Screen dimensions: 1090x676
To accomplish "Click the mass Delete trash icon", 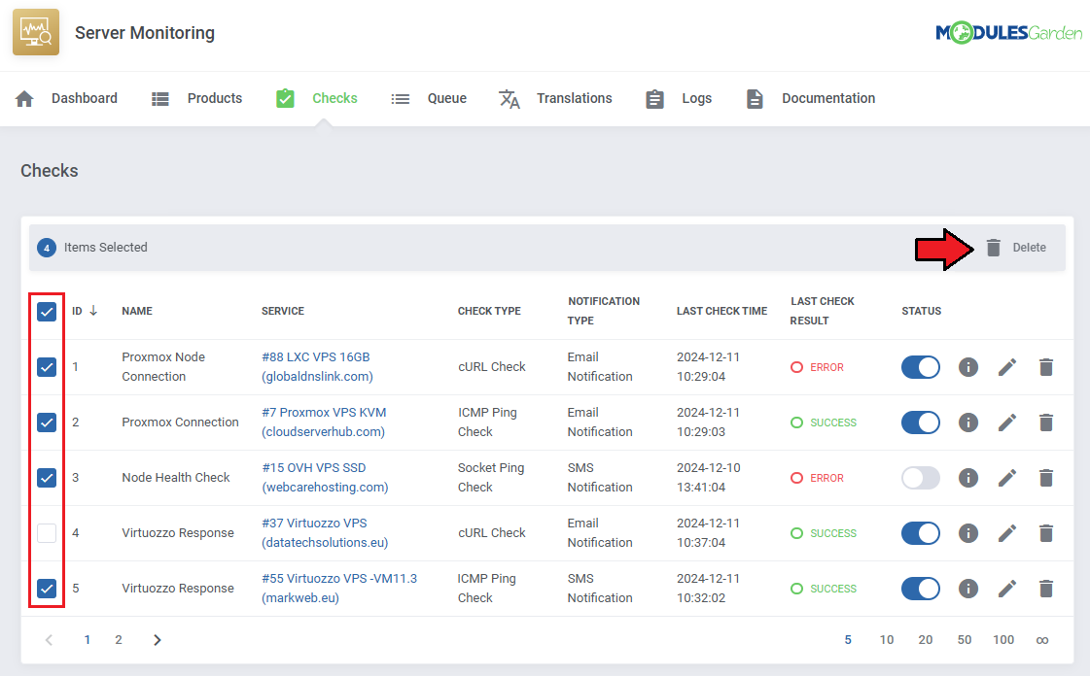I will (994, 247).
